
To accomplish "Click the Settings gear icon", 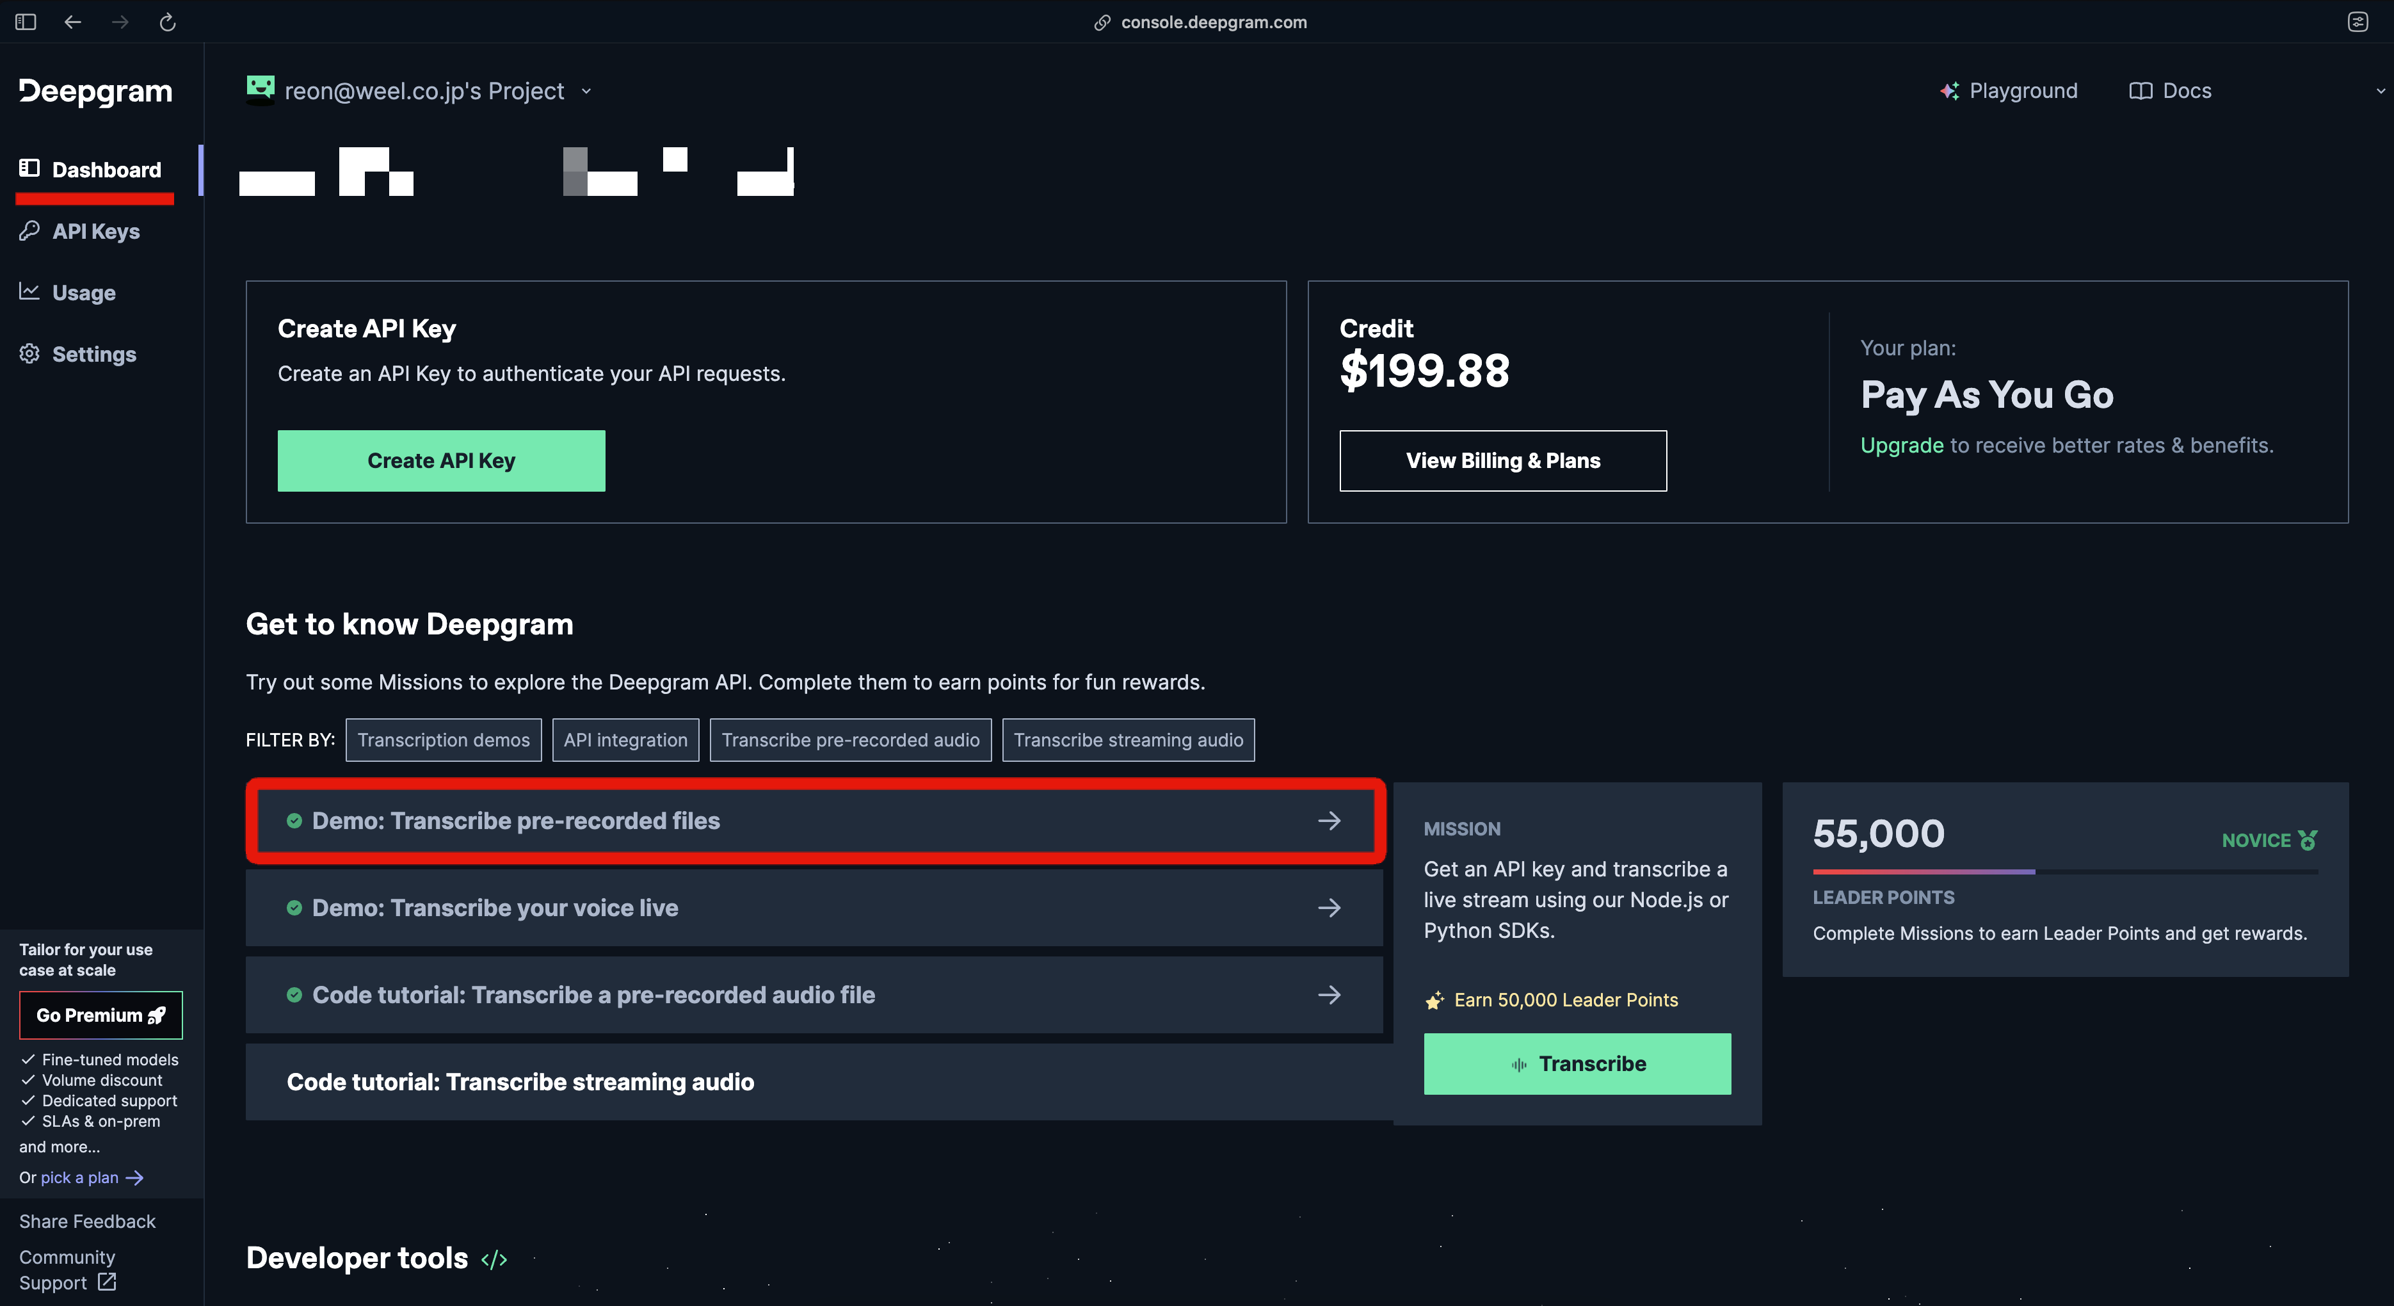I will click(29, 354).
